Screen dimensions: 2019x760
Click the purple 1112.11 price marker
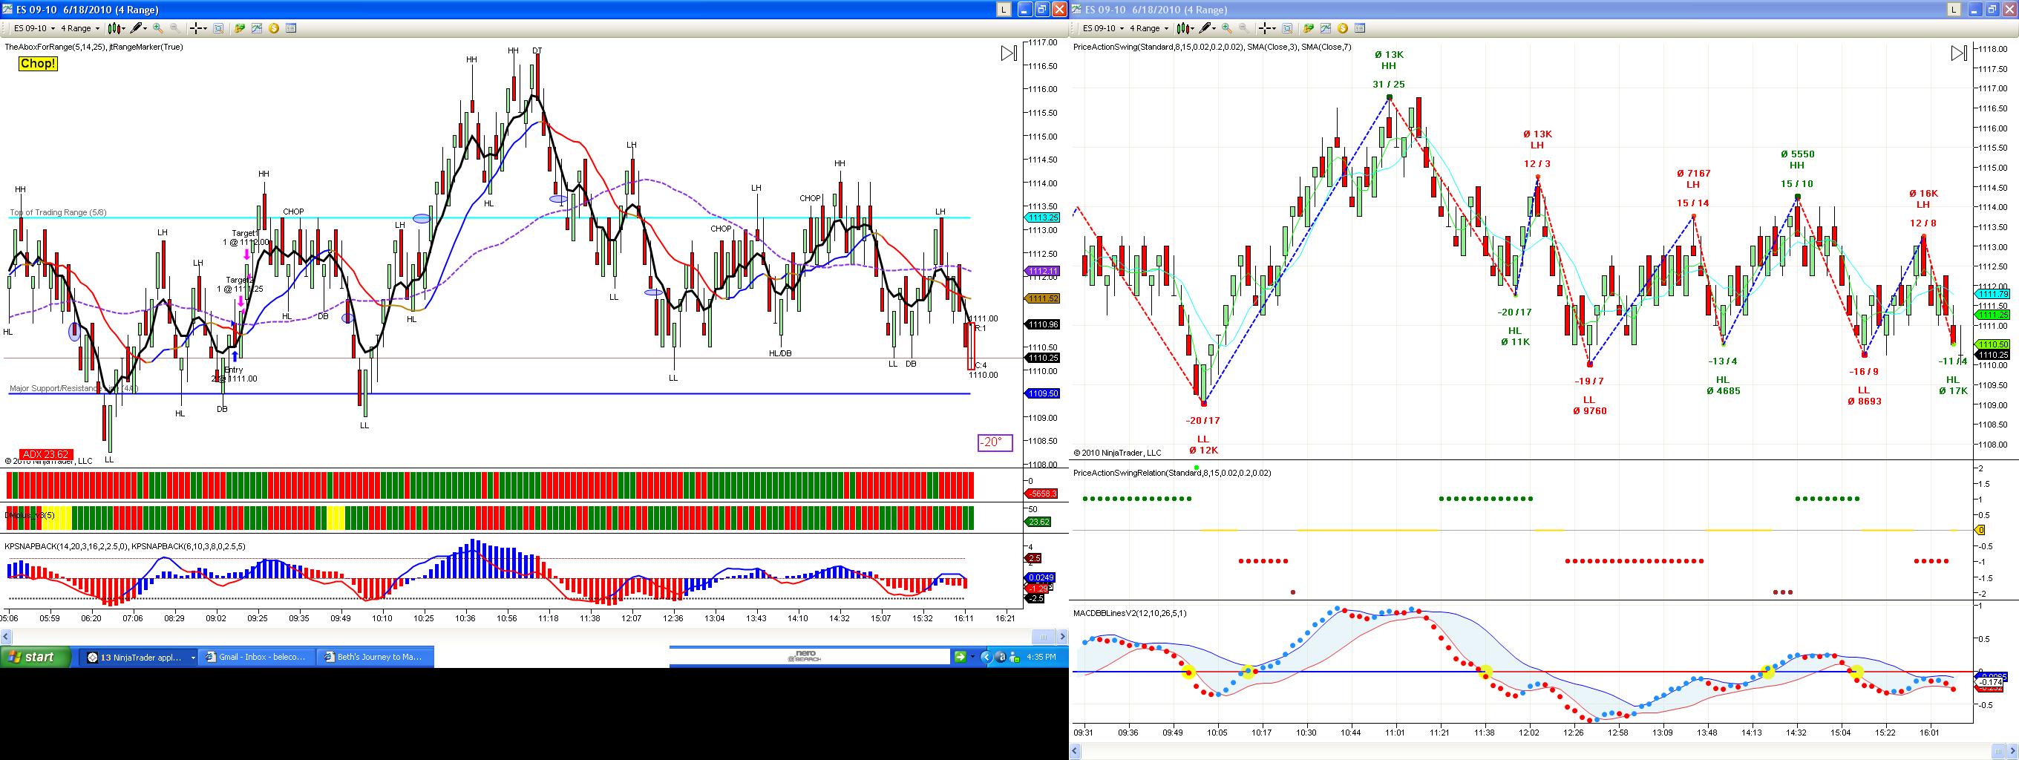[x=1042, y=271]
